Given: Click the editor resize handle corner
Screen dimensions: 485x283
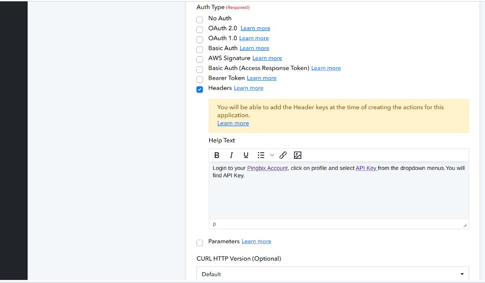Looking at the screenshot, I should coord(465,225).
